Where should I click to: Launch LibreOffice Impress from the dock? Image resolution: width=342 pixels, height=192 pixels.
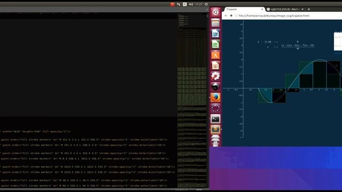[215, 66]
